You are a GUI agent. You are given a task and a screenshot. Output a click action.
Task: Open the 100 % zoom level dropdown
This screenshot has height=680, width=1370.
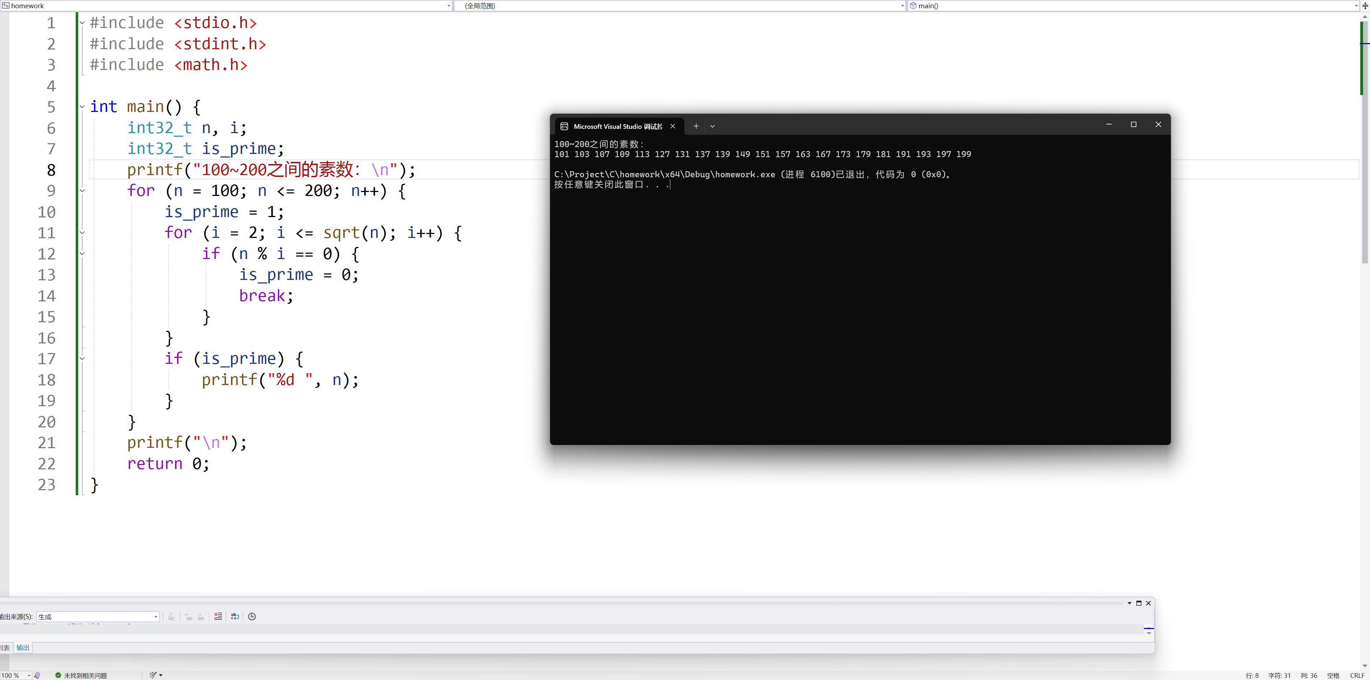click(29, 675)
